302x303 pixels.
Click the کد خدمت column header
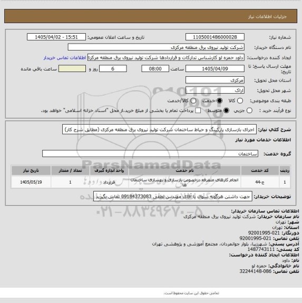(x=260, y=170)
